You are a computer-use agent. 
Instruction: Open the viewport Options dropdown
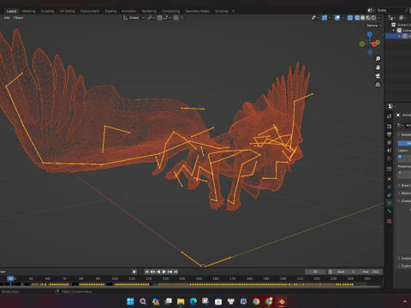click(x=374, y=26)
